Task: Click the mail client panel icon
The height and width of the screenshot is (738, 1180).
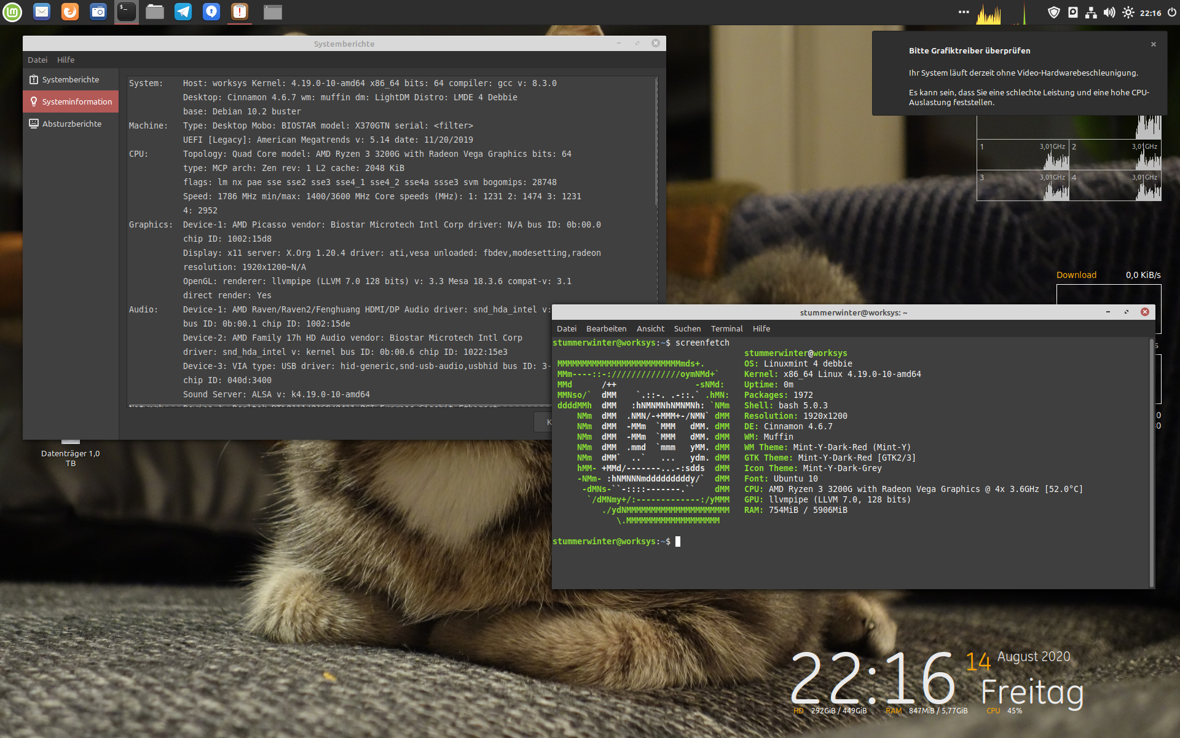Action: coord(42,12)
